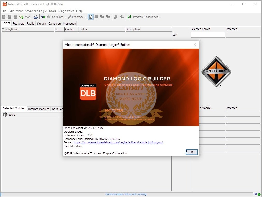Click the VIN list filter funnel icon
The height and width of the screenshot is (197, 262).
[3, 29]
